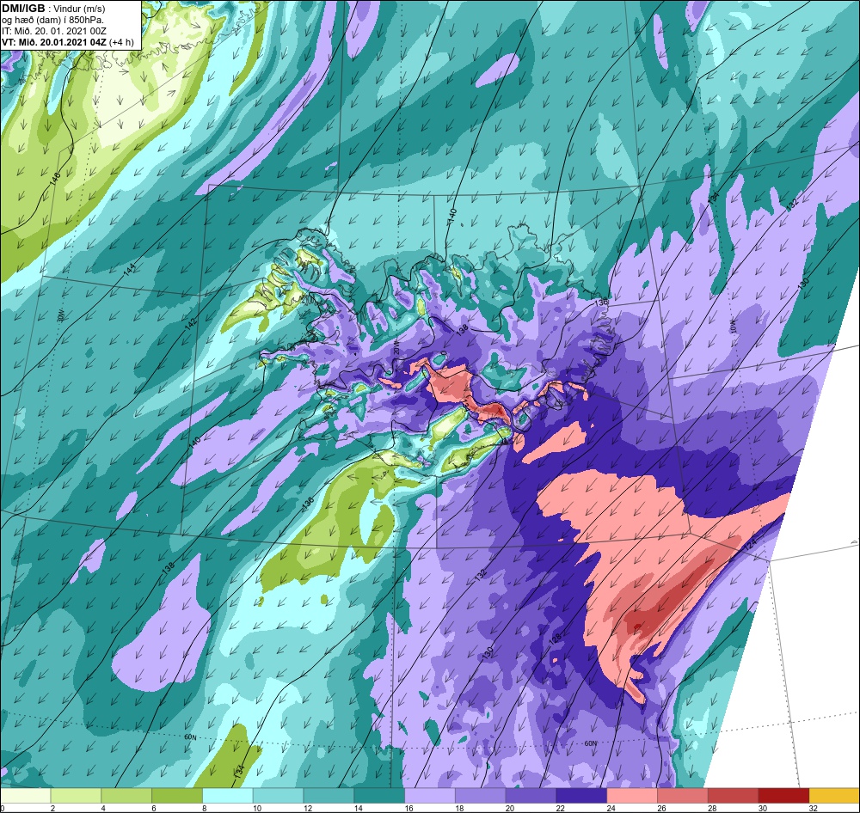
Task: Pick the 12–14 m/s teal legend swatch
Action: tap(329, 796)
